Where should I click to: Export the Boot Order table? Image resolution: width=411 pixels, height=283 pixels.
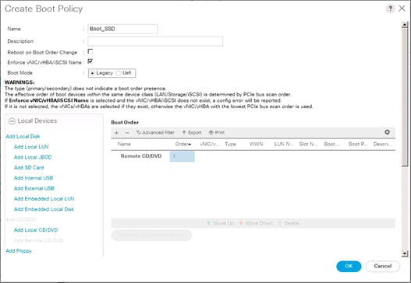click(192, 132)
